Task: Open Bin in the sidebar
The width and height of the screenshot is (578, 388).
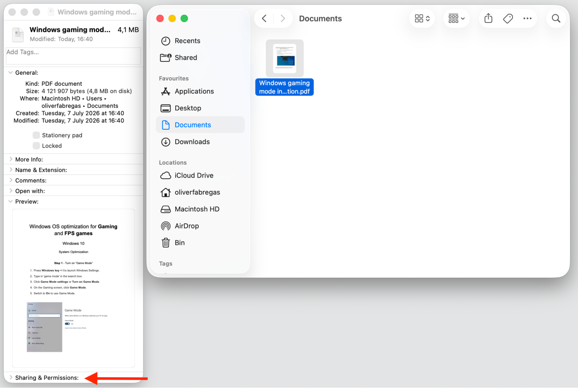Action: 200,243
